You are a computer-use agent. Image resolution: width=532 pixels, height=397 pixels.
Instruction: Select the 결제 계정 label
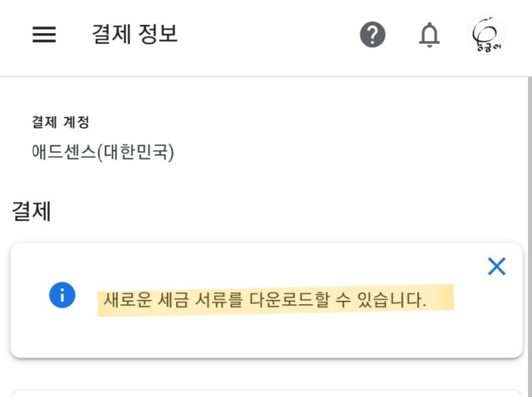click(x=61, y=122)
